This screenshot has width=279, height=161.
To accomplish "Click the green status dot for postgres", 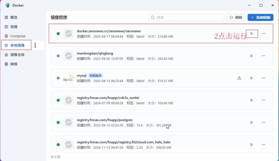I will (x=58, y=122).
